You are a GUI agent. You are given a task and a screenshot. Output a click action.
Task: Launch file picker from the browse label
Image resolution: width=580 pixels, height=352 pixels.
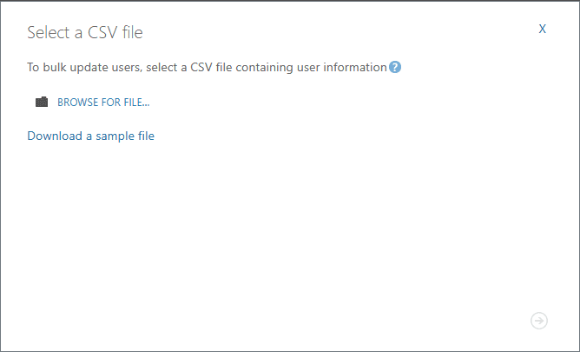point(103,103)
